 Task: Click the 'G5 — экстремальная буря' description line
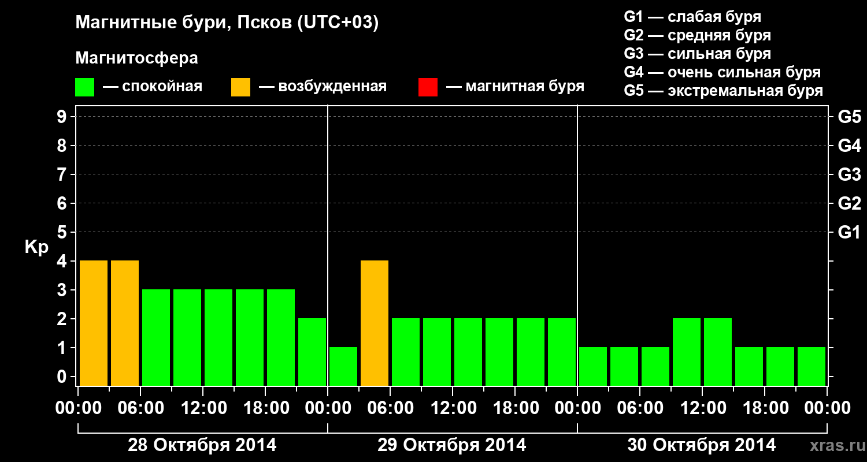pyautogui.click(x=724, y=91)
